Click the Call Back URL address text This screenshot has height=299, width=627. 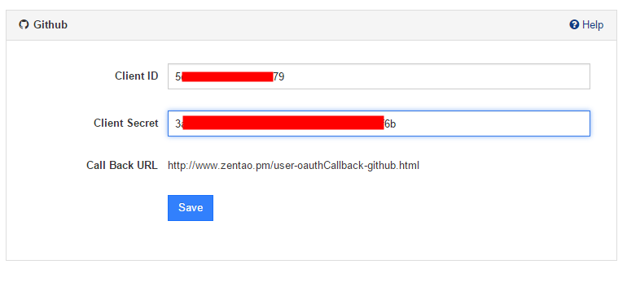(293, 166)
